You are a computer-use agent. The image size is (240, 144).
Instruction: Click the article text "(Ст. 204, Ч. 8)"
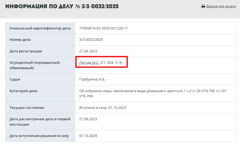click(x=111, y=63)
